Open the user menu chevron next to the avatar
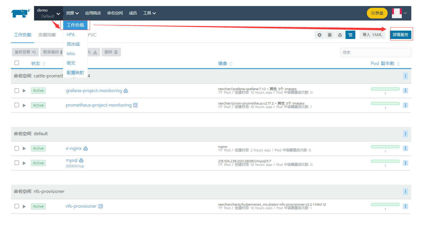Viewport: 424px width, 227px height. click(406, 13)
